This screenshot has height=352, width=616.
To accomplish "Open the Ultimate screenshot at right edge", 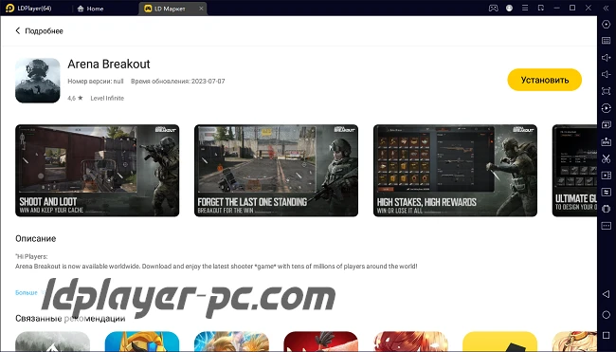I will click(574, 170).
